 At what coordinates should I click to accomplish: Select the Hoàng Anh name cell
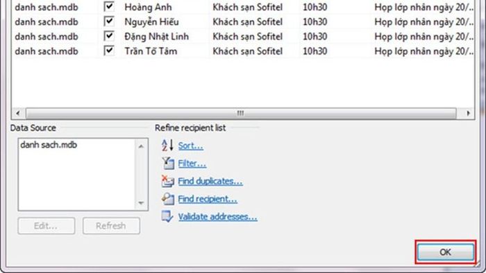point(148,7)
